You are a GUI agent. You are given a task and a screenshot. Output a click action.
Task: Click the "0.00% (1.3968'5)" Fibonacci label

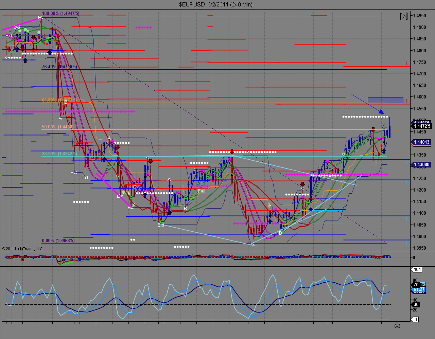58,241
